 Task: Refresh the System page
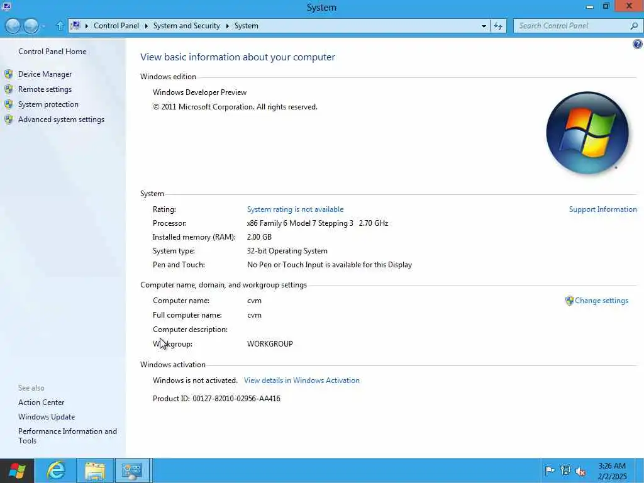click(498, 26)
